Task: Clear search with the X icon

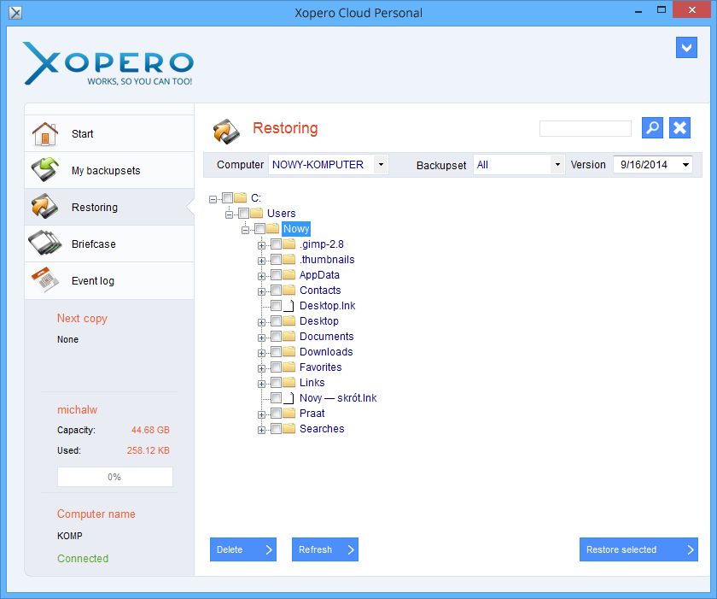Action: point(680,127)
